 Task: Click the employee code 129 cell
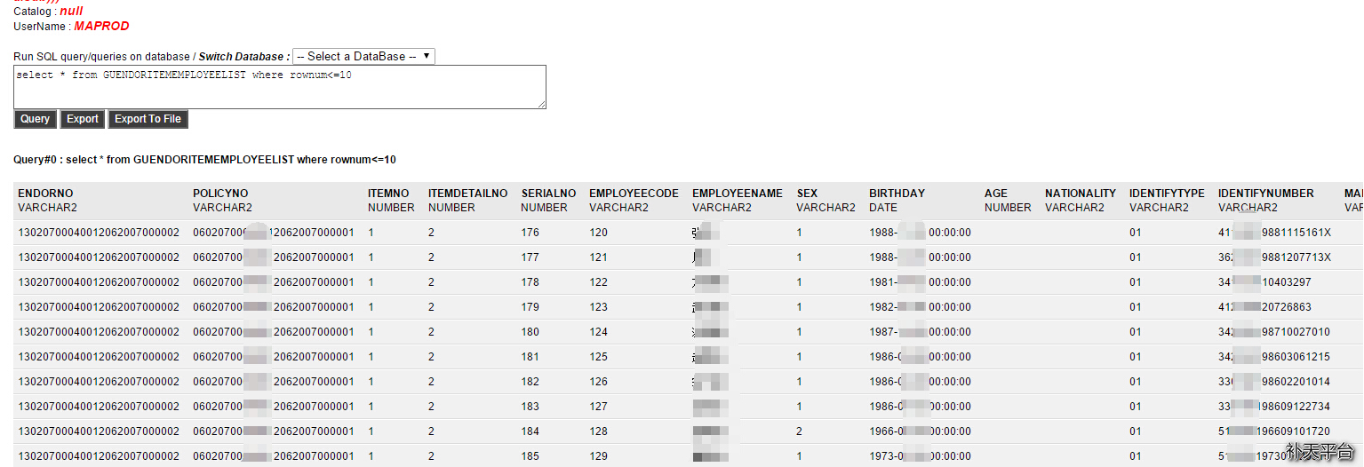coord(598,456)
